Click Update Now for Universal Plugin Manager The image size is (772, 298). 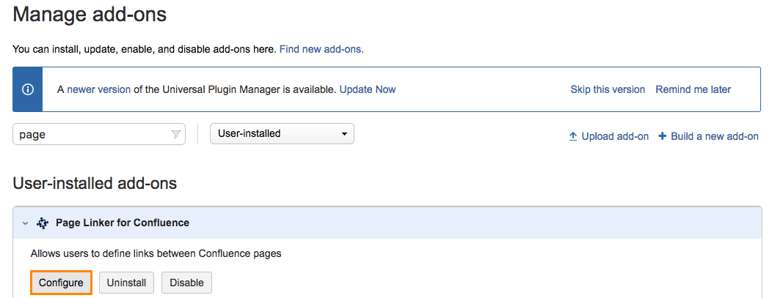click(367, 89)
